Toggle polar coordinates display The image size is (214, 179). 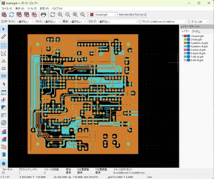coord(4,53)
